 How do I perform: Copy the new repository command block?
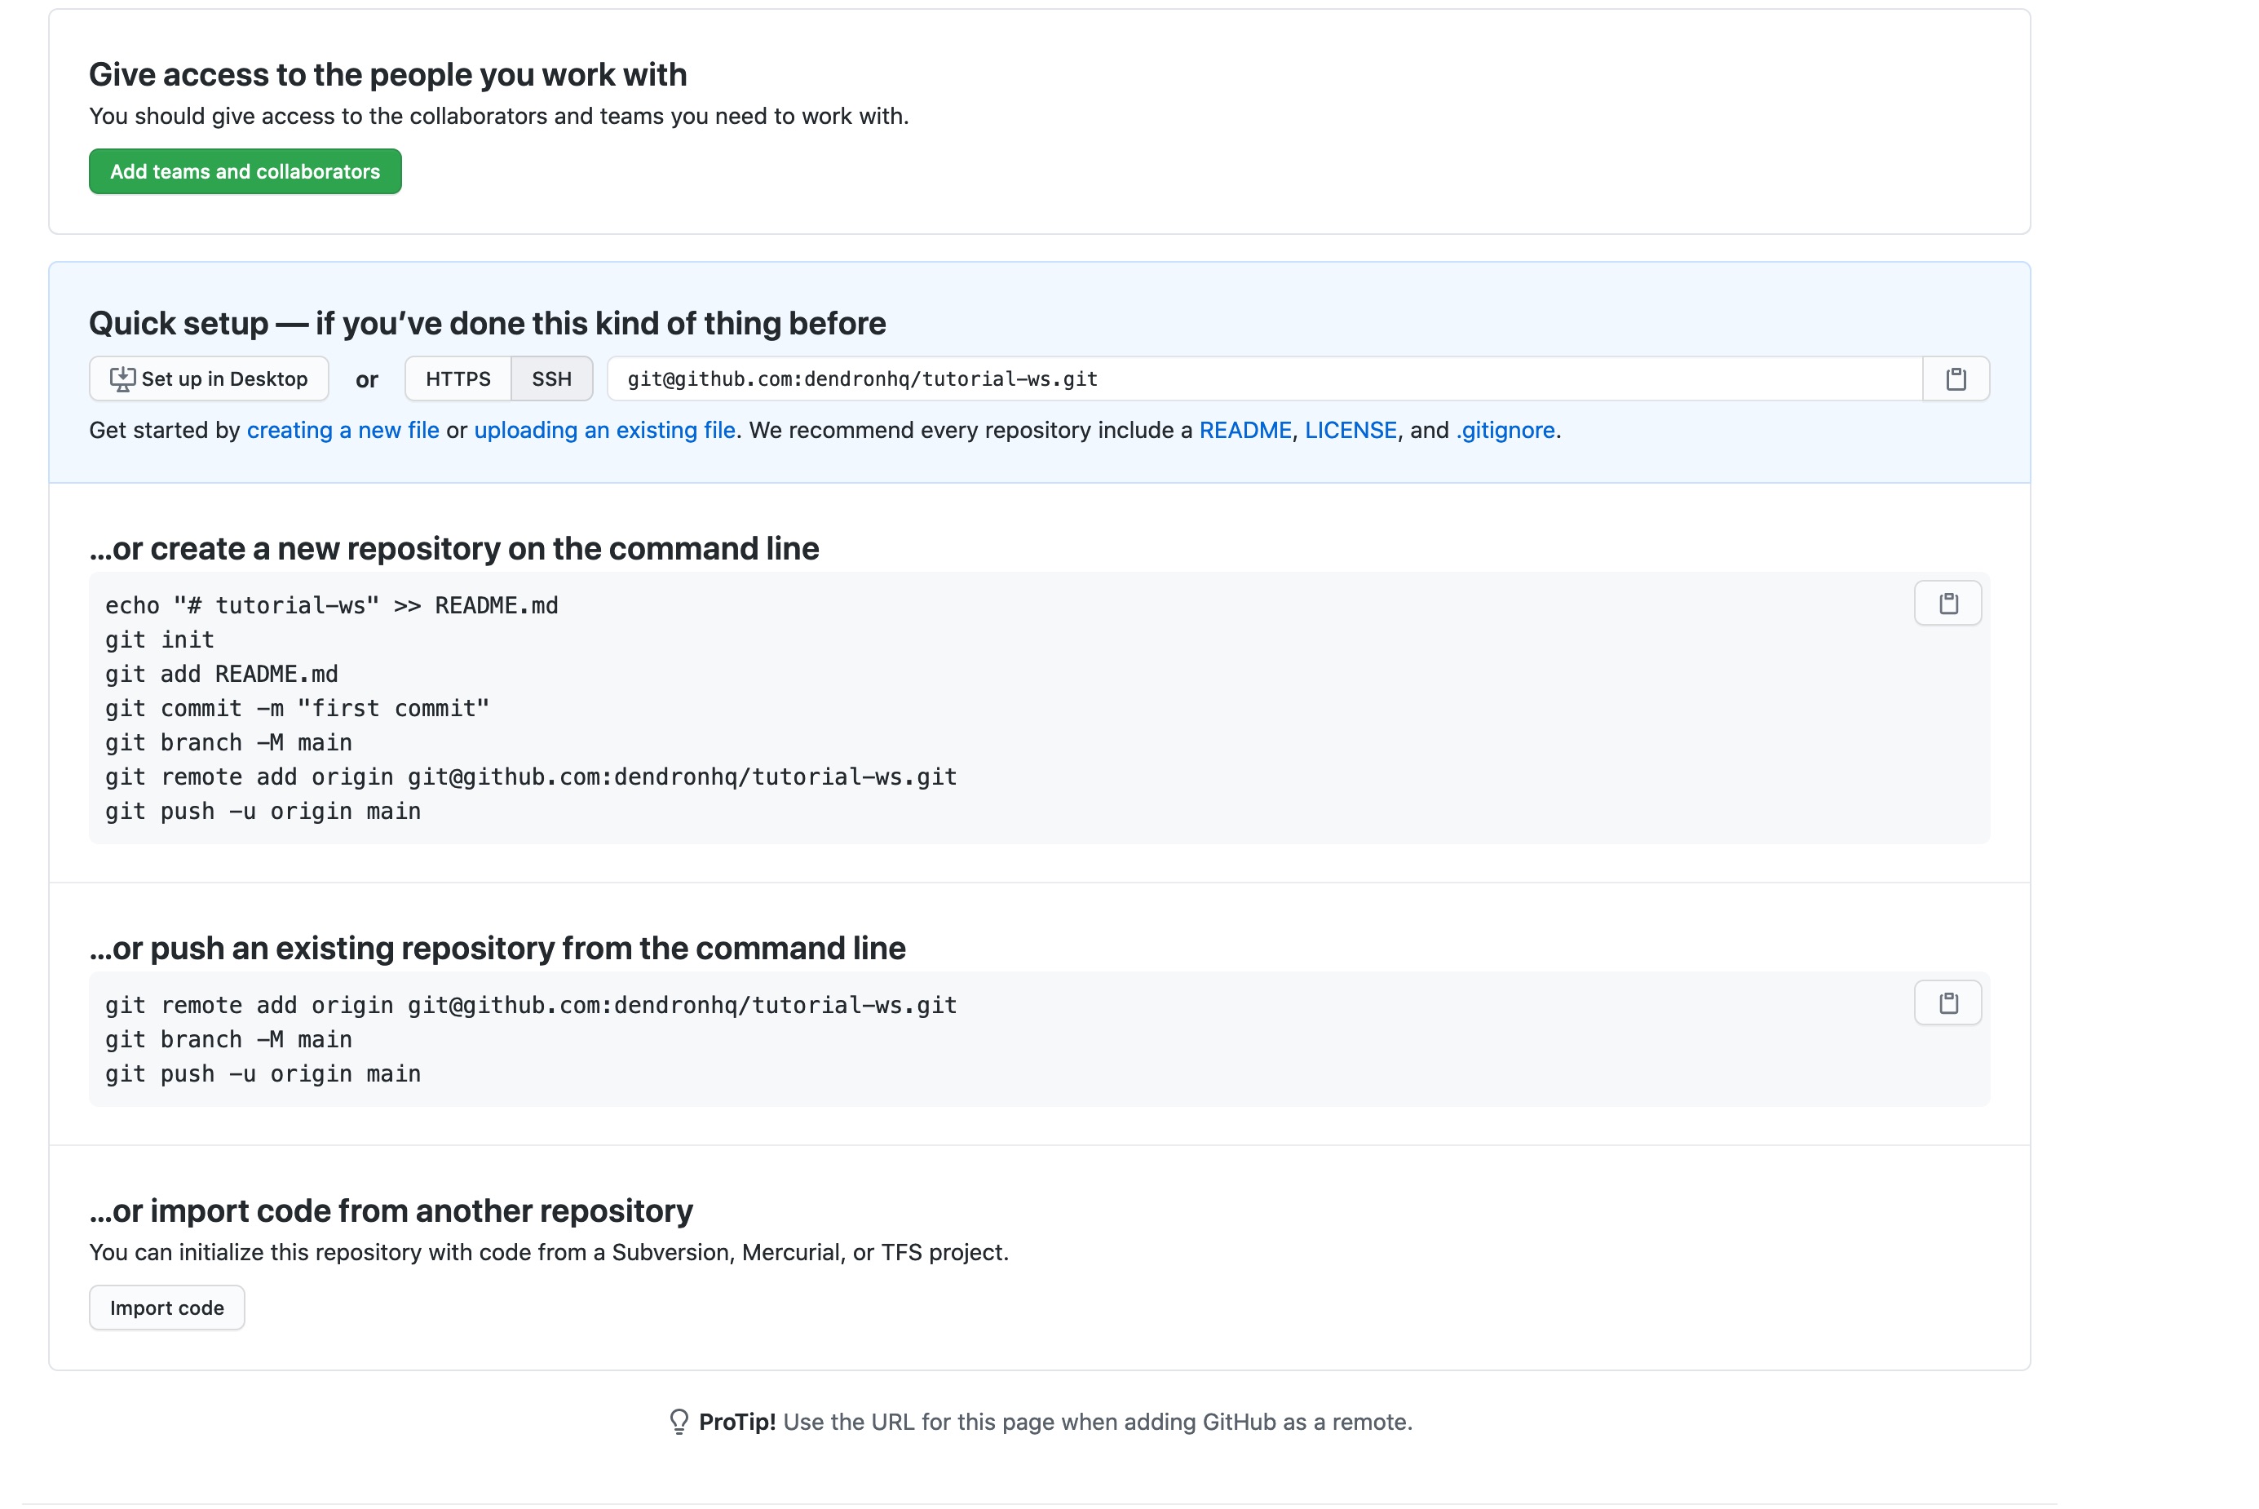pos(1947,604)
